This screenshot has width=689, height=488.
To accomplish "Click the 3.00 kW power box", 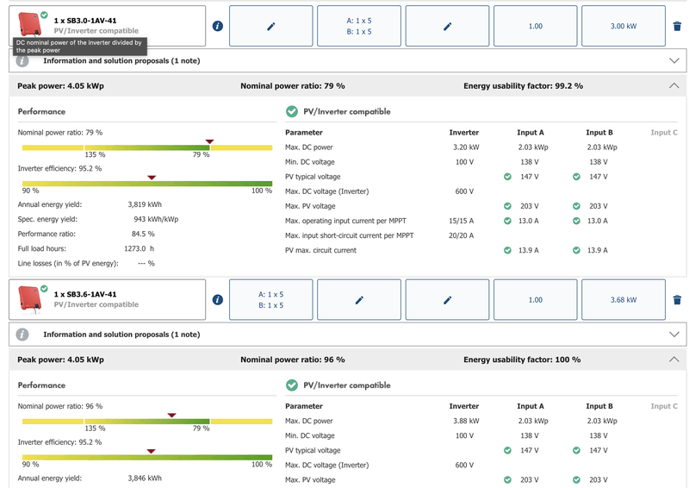I will [623, 27].
